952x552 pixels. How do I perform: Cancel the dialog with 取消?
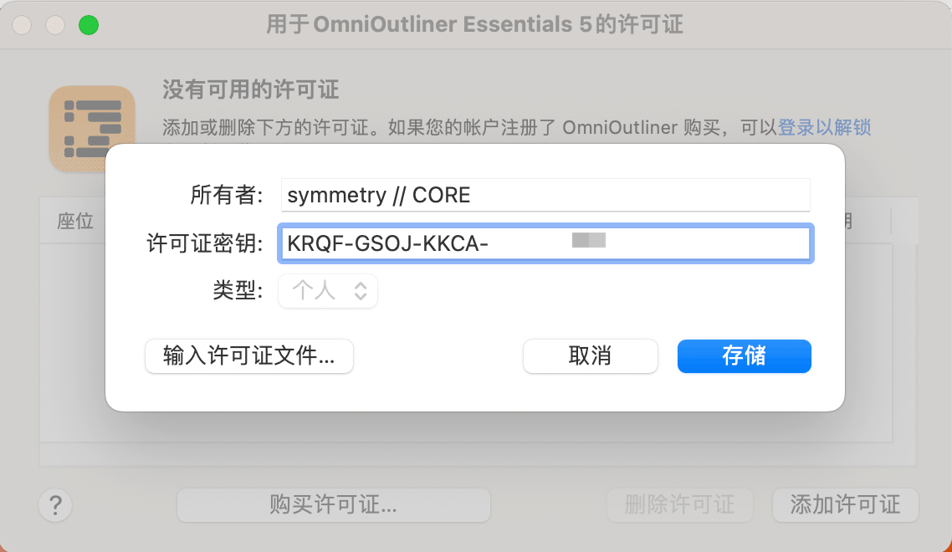click(590, 355)
